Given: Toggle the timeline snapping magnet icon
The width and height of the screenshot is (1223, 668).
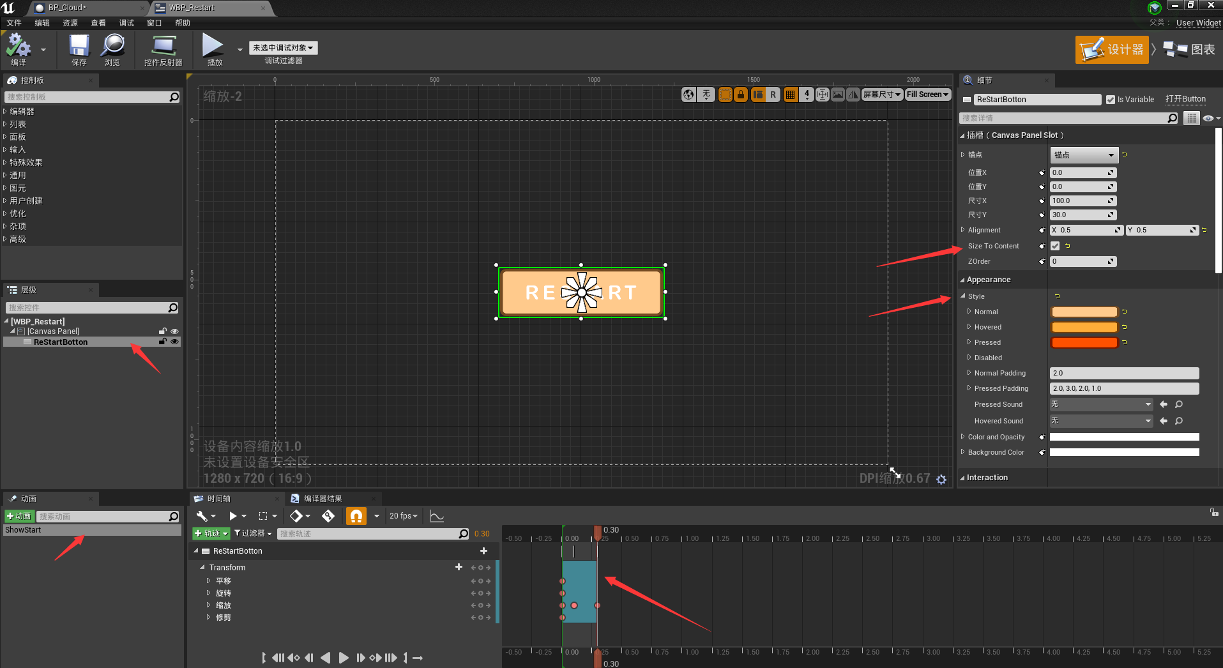Looking at the screenshot, I should pos(356,516).
